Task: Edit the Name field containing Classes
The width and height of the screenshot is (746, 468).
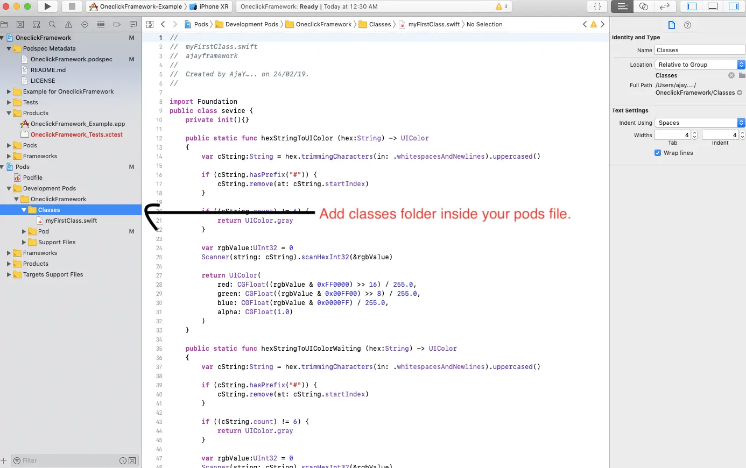Action: [700, 50]
